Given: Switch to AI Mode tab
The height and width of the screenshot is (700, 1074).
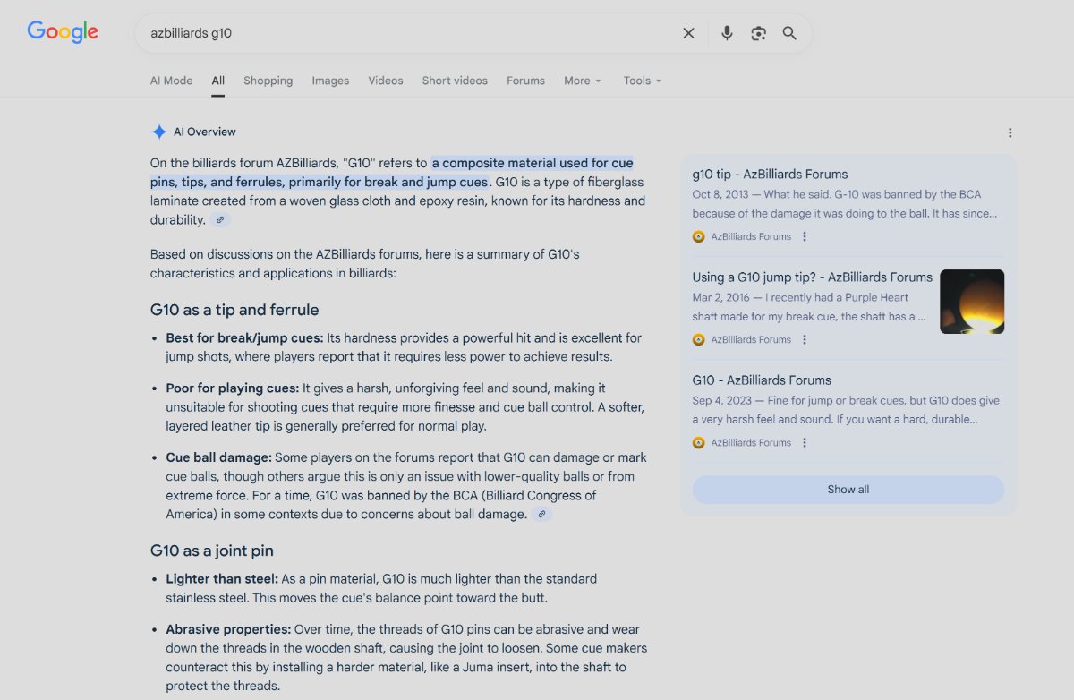Looking at the screenshot, I should tap(171, 81).
